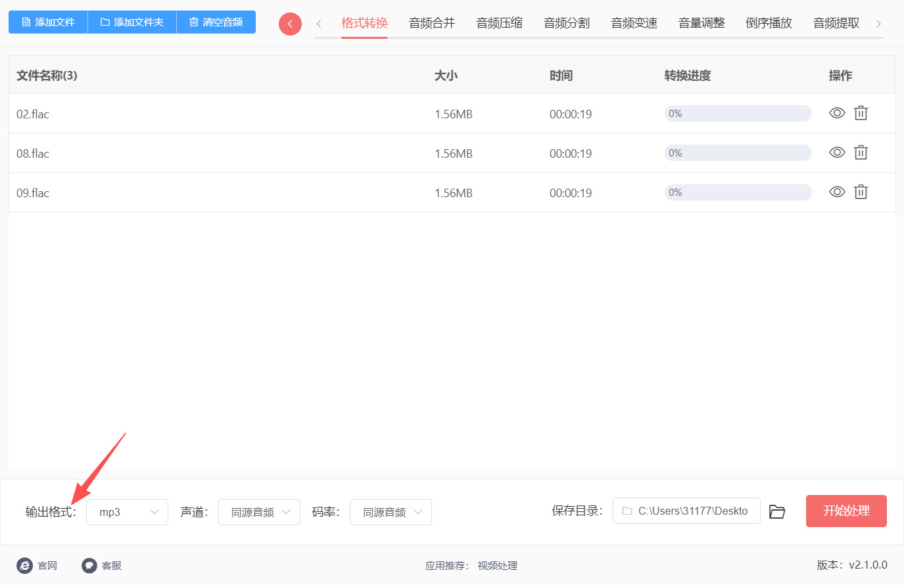Select file name 02.flac
This screenshot has width=904, height=585.
point(33,114)
